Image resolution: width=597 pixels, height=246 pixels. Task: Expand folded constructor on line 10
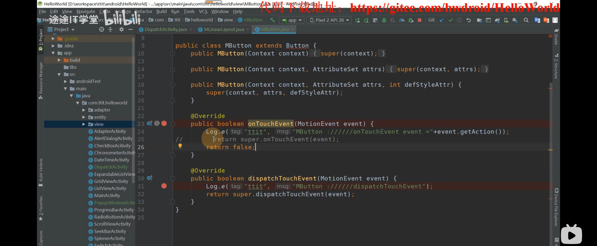(x=173, y=53)
